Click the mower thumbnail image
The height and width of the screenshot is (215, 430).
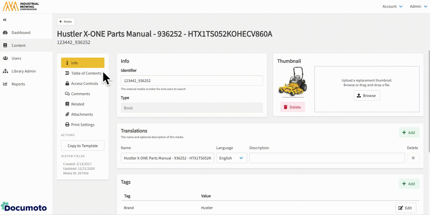[x=293, y=82]
